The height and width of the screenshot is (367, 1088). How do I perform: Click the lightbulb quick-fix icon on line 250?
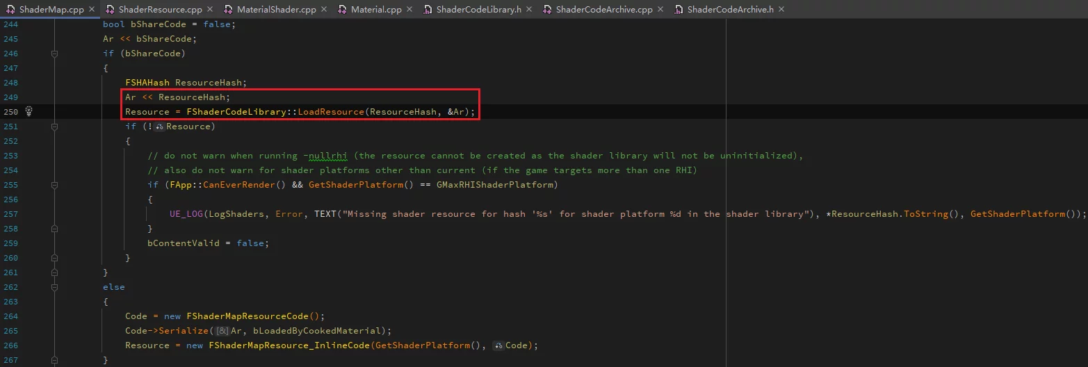29,111
